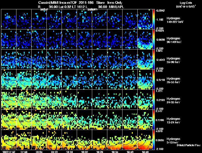Open the first image in the 35-55 keV row
Image resolution: width=202 pixels, height=153 pixels.
click(9, 79)
